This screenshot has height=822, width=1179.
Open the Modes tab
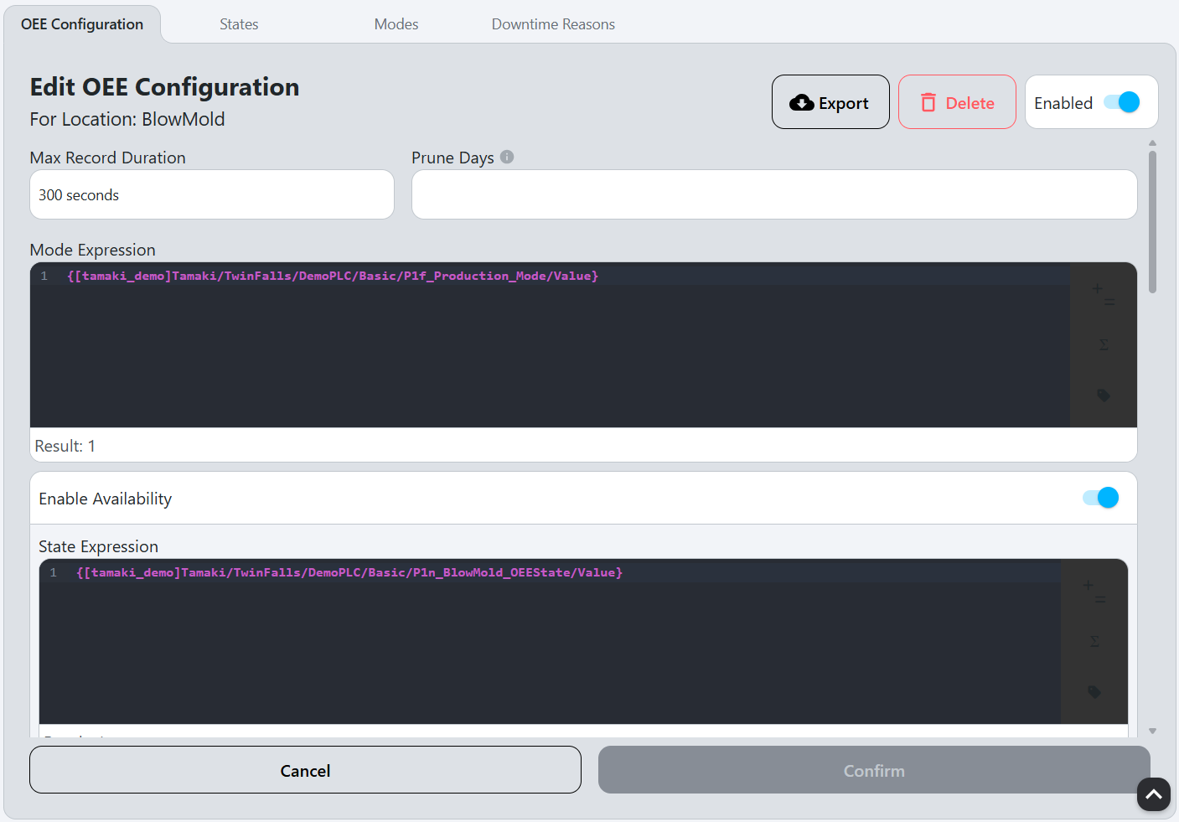(396, 24)
